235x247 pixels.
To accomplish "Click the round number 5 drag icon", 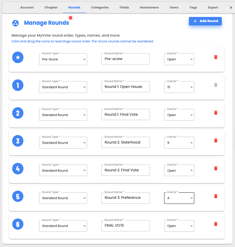I will tap(18, 196).
